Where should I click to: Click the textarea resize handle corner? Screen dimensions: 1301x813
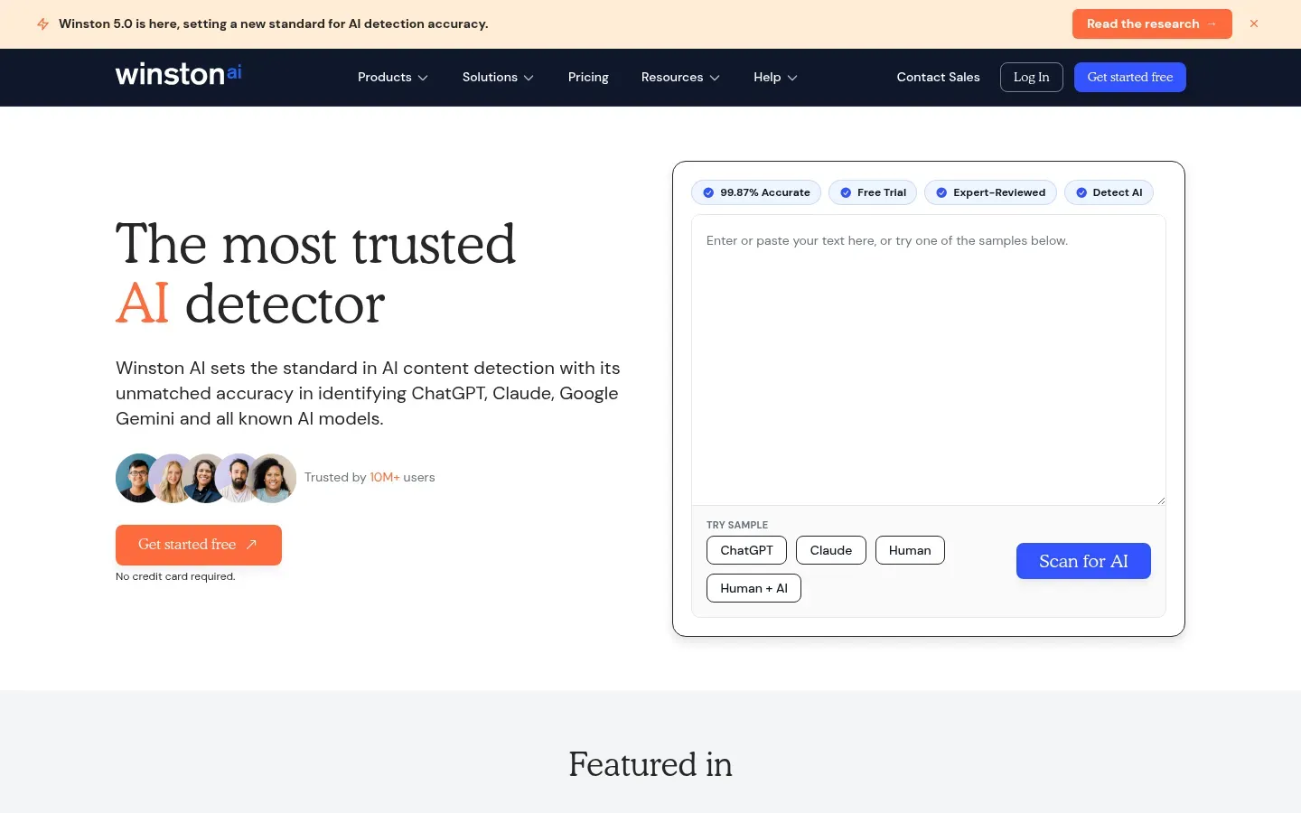(x=1160, y=500)
